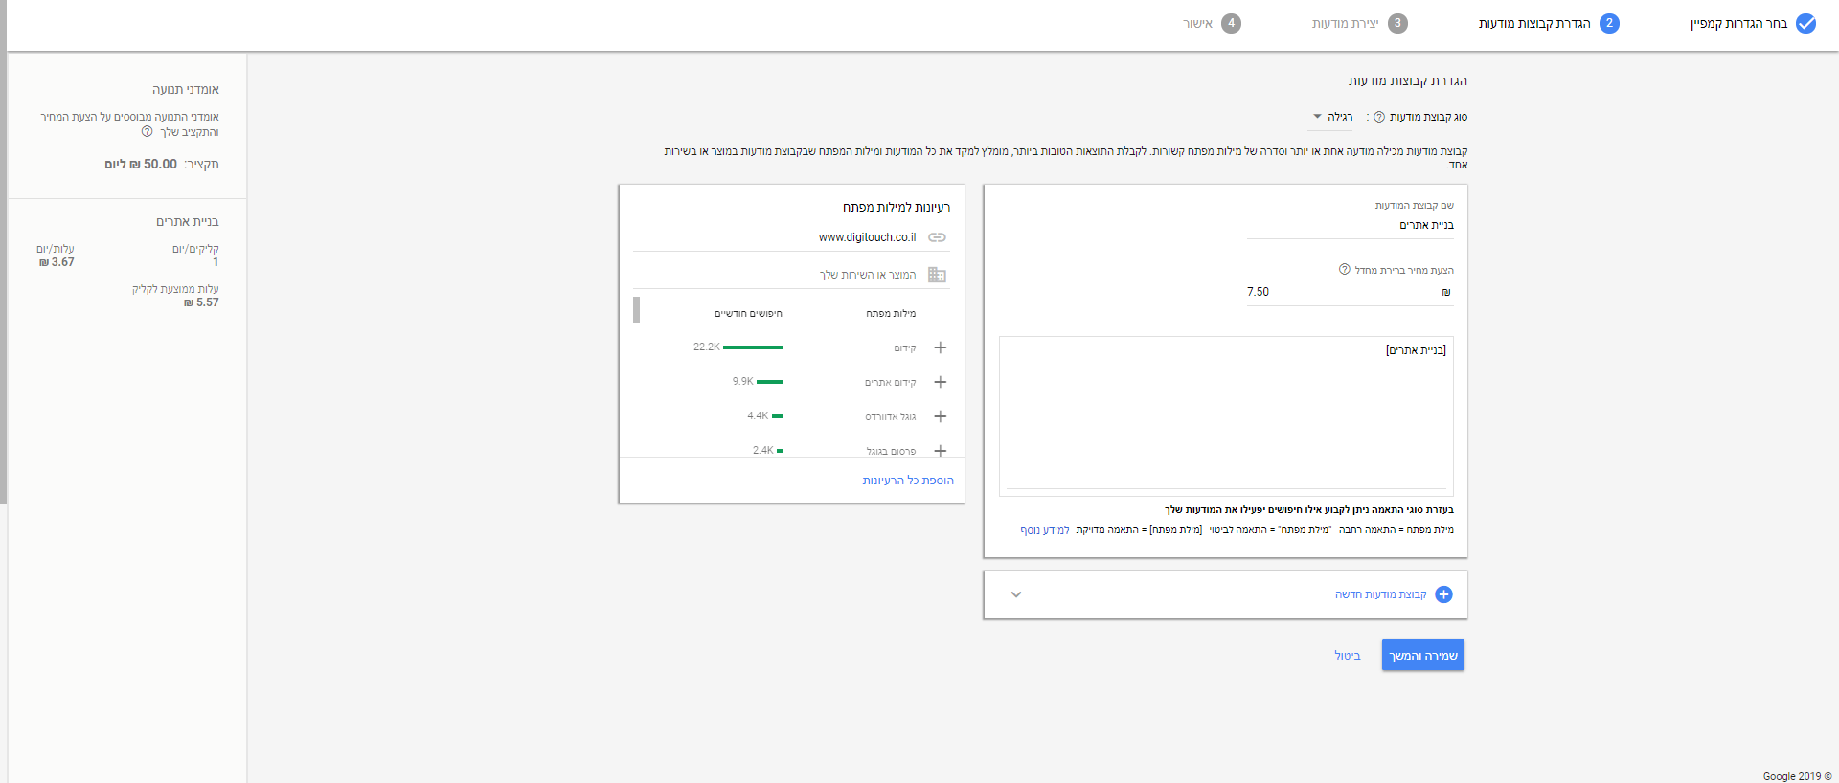This screenshot has height=783, width=1839.
Task: Click 'שמירה והמשך' save and continue button
Action: [x=1423, y=656]
